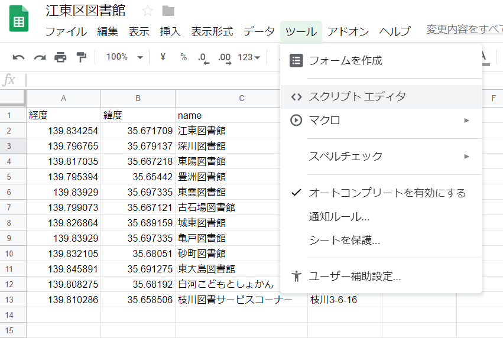
Task: Open the 編集 menu
Action: [x=108, y=31]
